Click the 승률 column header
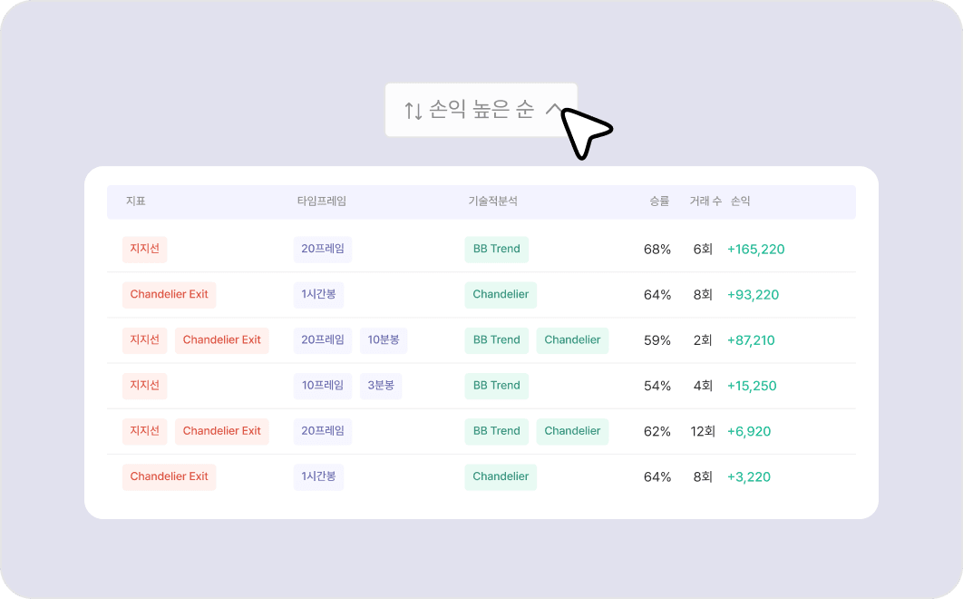963x599 pixels. (659, 201)
